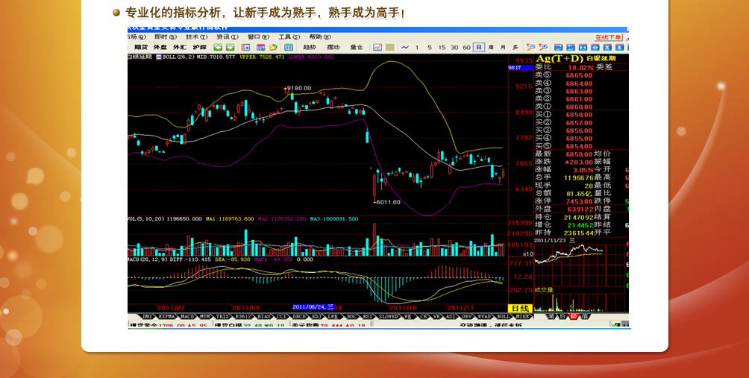Select the 外汇 forex market button

point(180,48)
